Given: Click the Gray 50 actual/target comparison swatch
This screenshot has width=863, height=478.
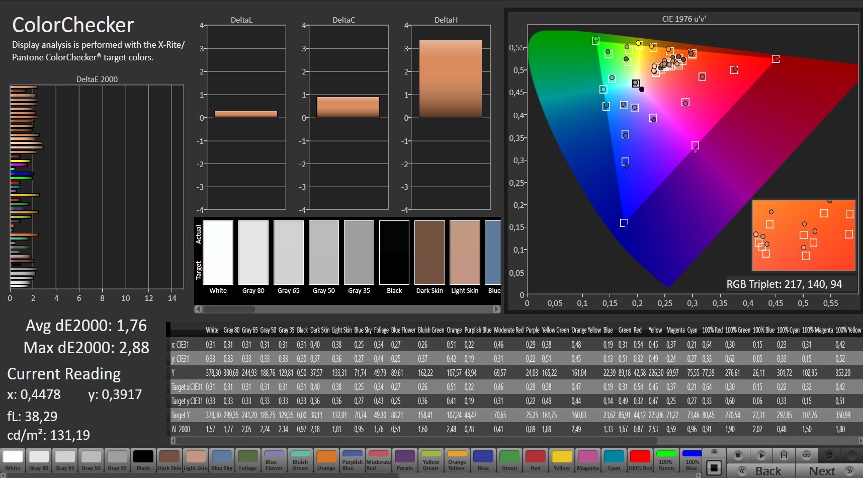Looking at the screenshot, I should [324, 253].
